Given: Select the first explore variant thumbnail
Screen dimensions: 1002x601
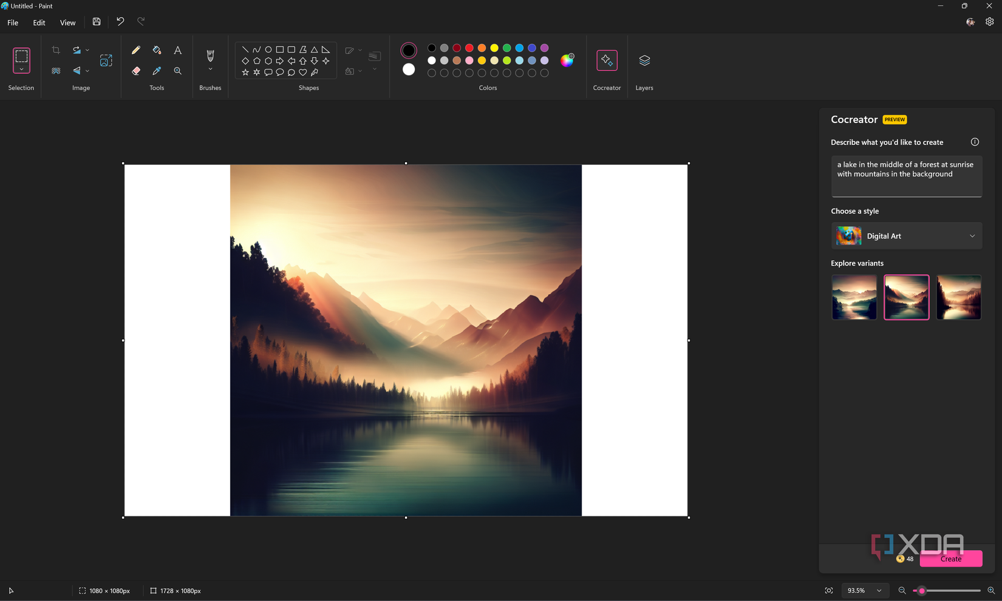Looking at the screenshot, I should pos(854,297).
